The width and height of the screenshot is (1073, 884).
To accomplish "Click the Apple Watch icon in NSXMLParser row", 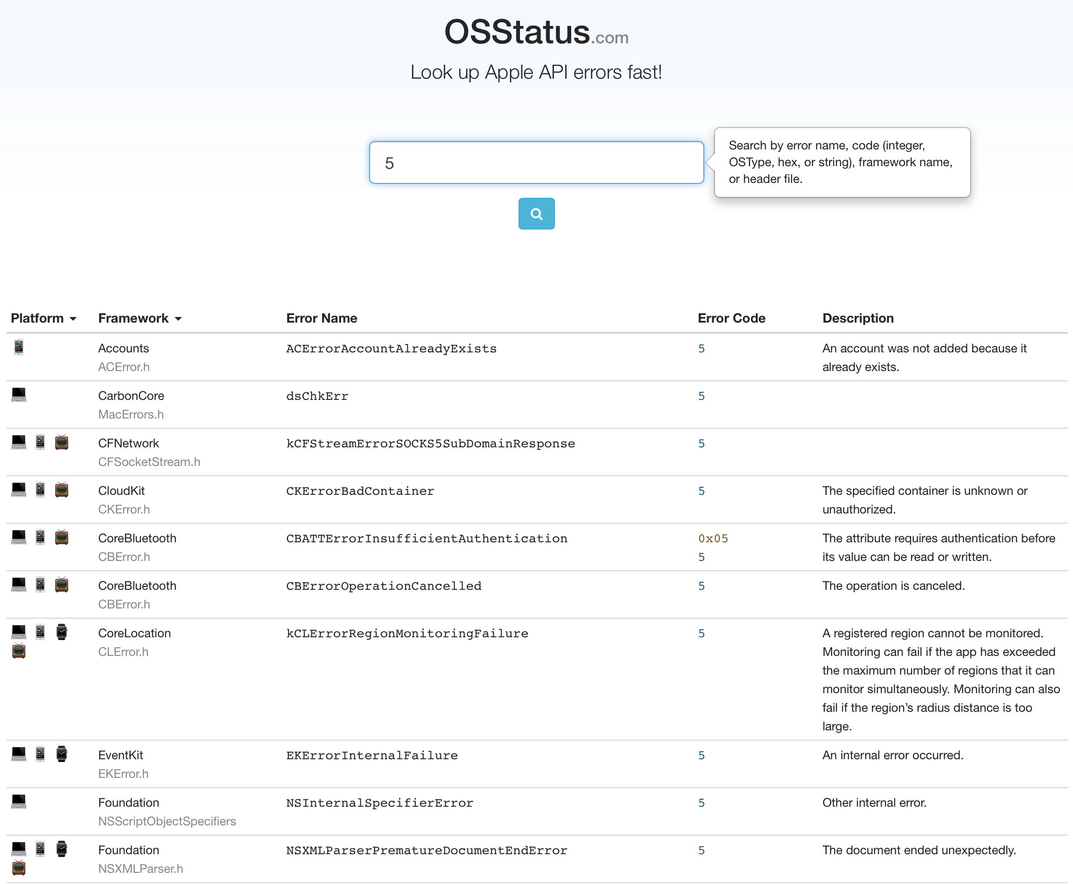I will pos(61,849).
